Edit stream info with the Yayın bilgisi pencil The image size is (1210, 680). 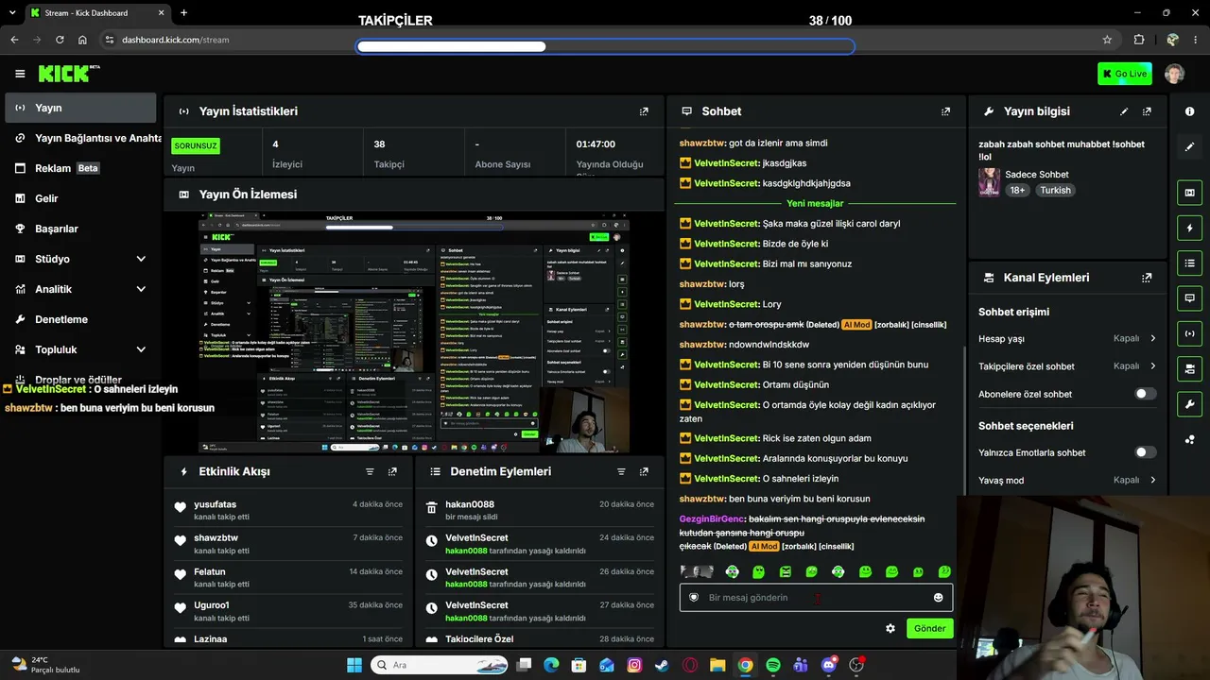tap(1124, 111)
